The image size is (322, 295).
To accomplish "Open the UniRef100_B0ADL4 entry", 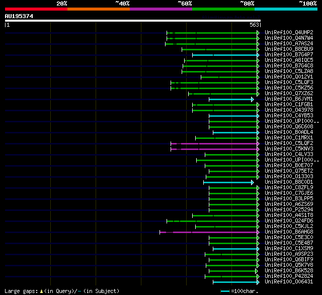I will click(289, 132).
